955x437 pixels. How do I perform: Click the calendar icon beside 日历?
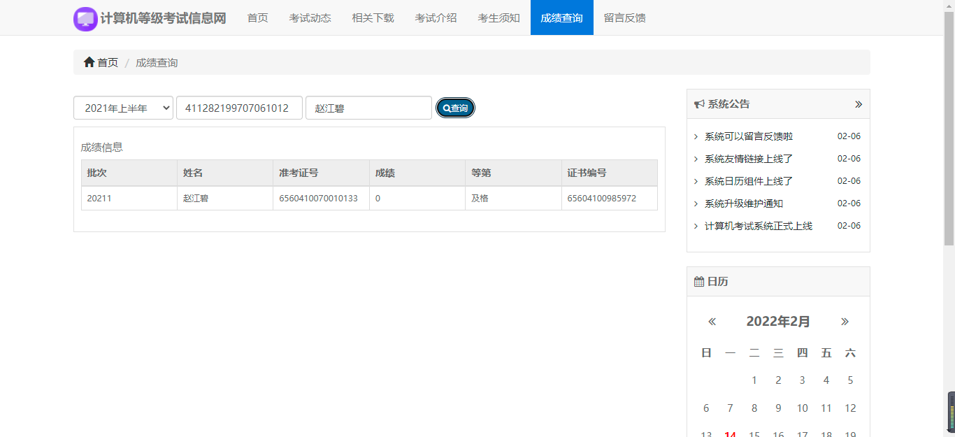[x=698, y=282]
